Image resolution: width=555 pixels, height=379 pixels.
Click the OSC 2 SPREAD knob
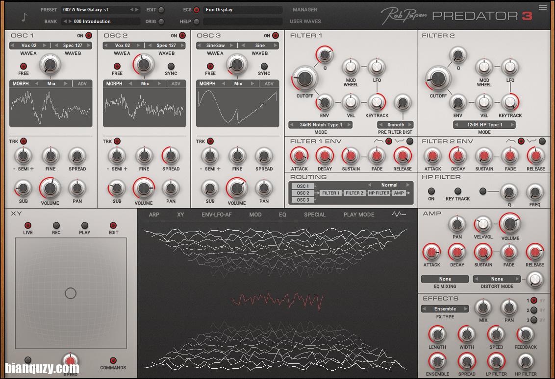click(x=171, y=156)
